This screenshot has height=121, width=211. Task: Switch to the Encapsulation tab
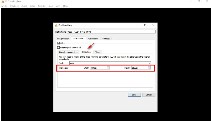pyautogui.click(x=63, y=39)
